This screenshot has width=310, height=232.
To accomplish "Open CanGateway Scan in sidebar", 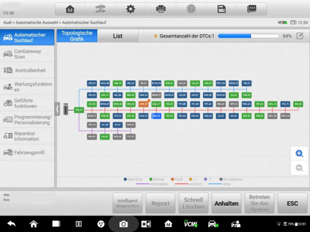I will (27, 54).
